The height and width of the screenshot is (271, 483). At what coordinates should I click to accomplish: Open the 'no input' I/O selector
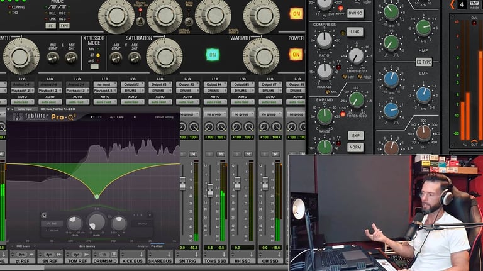click(x=105, y=84)
